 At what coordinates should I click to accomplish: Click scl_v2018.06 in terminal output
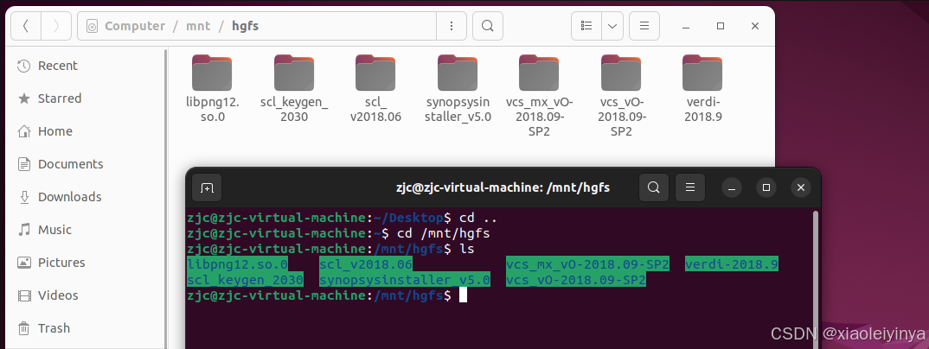[366, 264]
